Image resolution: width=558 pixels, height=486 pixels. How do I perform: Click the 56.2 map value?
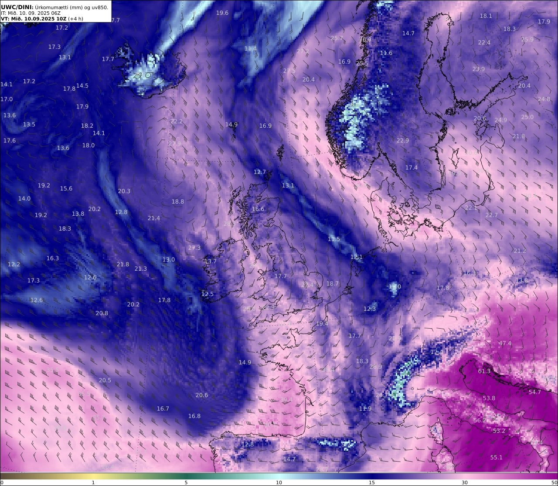480,421
